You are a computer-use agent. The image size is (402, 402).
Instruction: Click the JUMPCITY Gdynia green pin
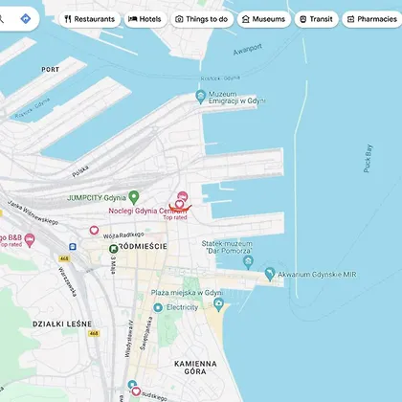coord(134,197)
